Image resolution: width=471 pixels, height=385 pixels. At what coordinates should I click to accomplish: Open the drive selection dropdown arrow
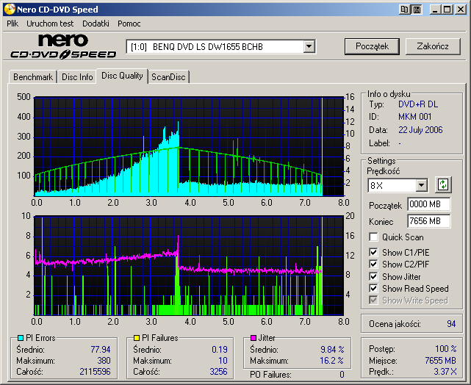pyautogui.click(x=309, y=46)
